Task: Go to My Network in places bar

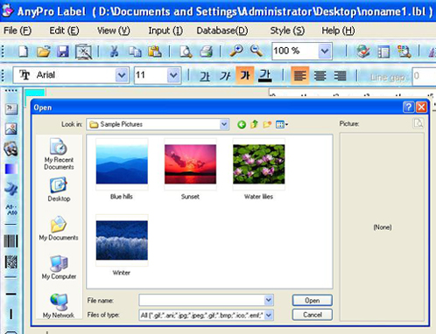Action: click(x=59, y=305)
